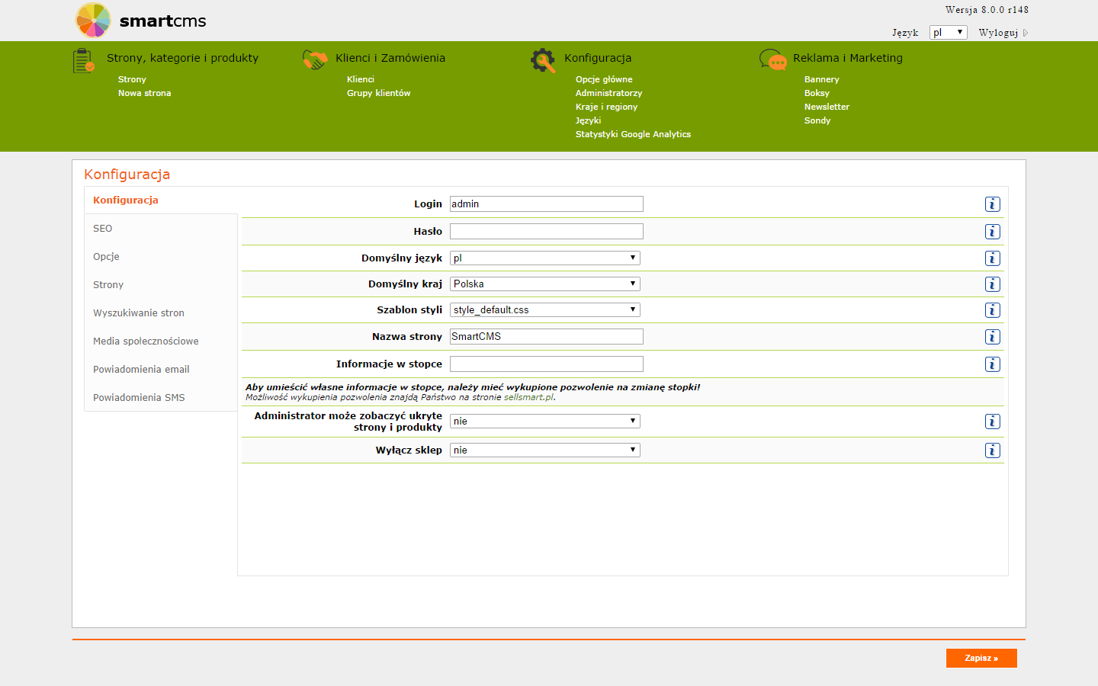Click the sellsmart.pl link in the footer note
This screenshot has height=686, width=1098.
point(528,397)
